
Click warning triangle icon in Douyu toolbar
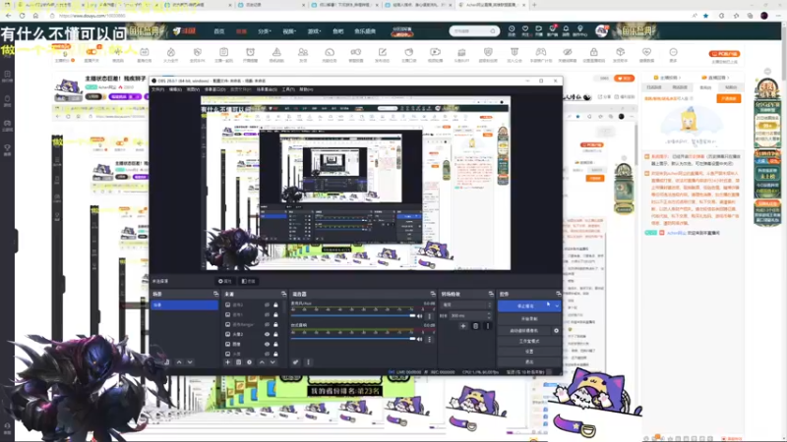pos(276,52)
